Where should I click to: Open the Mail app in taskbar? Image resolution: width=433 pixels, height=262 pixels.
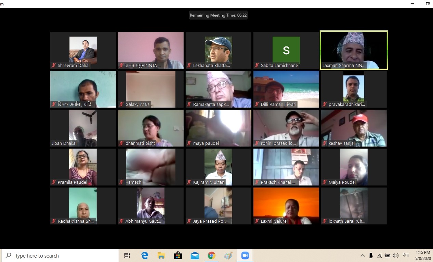195,256
